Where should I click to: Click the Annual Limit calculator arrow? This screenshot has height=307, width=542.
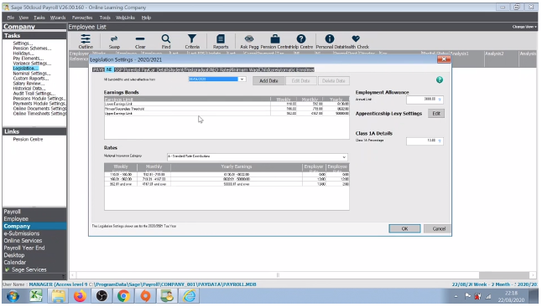[x=440, y=100]
